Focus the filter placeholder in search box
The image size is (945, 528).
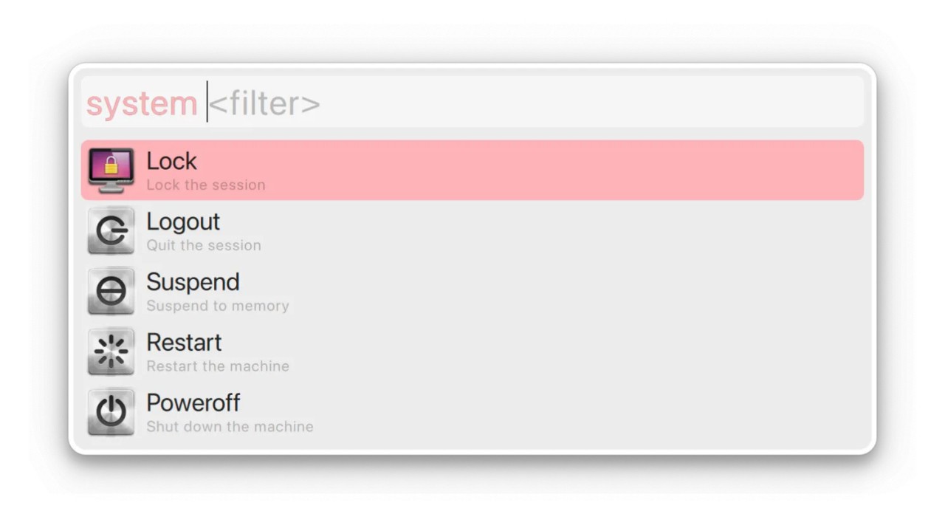pyautogui.click(x=264, y=103)
